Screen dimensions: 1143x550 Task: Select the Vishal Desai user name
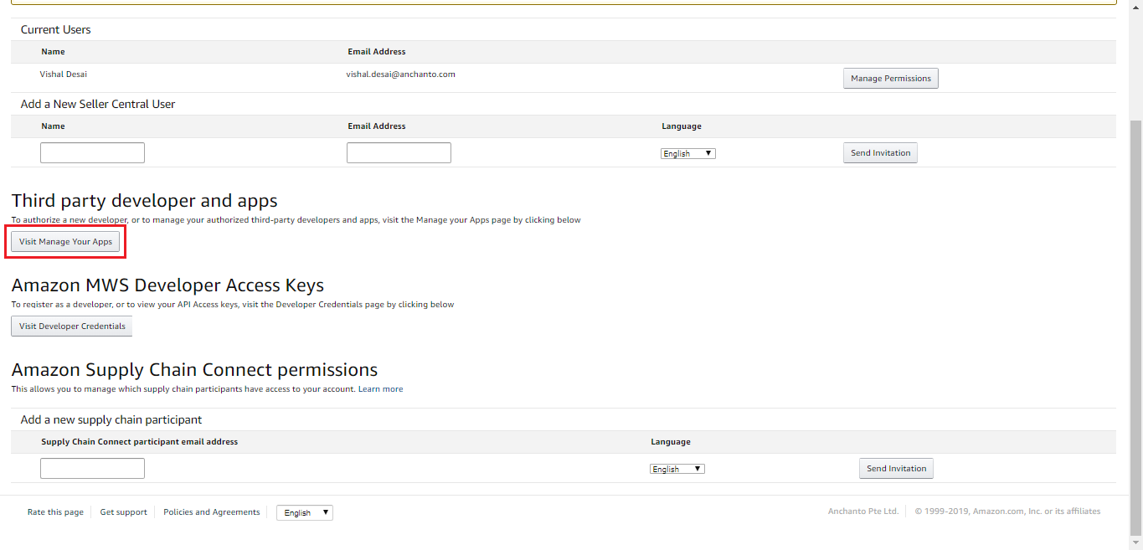tap(64, 75)
